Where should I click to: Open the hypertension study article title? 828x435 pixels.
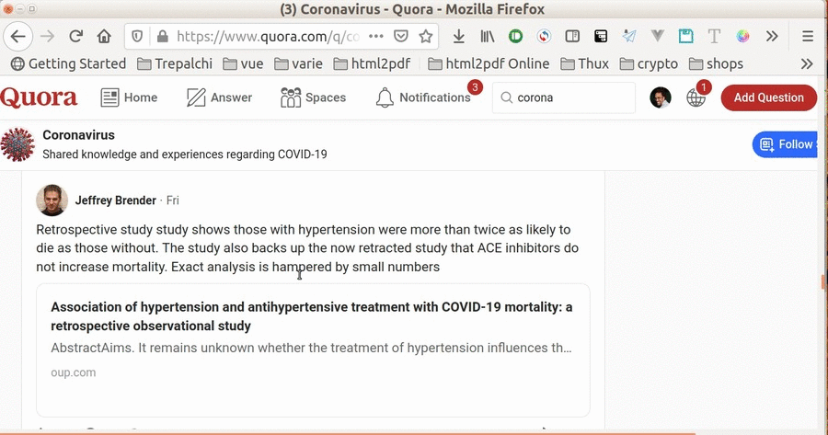click(312, 316)
